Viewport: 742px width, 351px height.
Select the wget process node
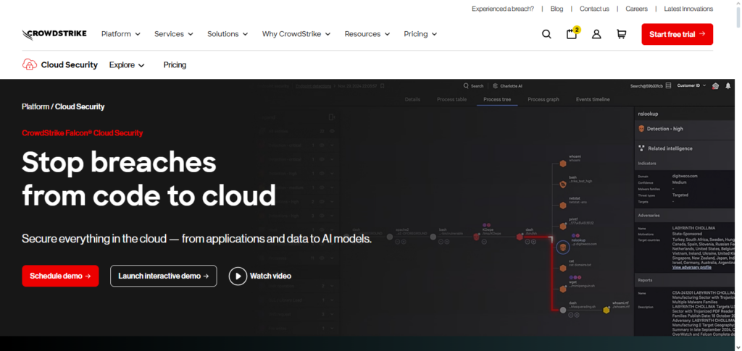tap(562, 289)
